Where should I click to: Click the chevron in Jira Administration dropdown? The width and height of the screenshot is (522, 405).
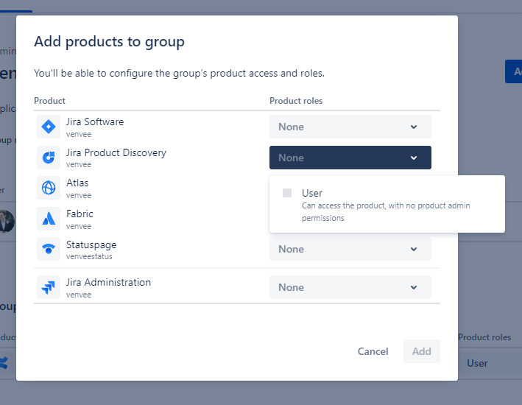click(414, 287)
